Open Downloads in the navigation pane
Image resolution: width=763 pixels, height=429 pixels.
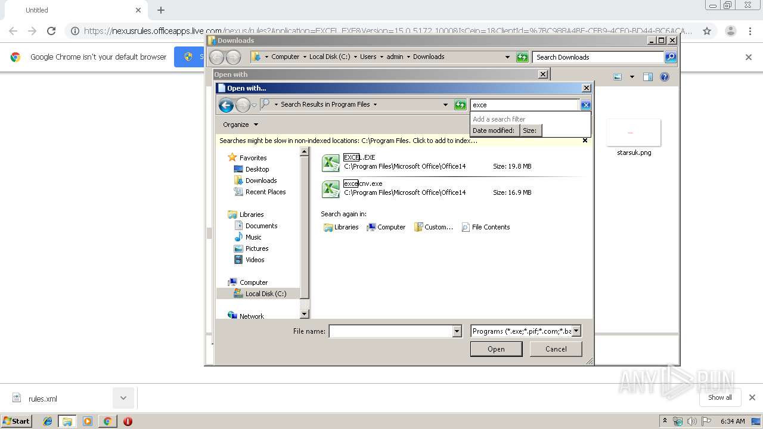(x=261, y=181)
